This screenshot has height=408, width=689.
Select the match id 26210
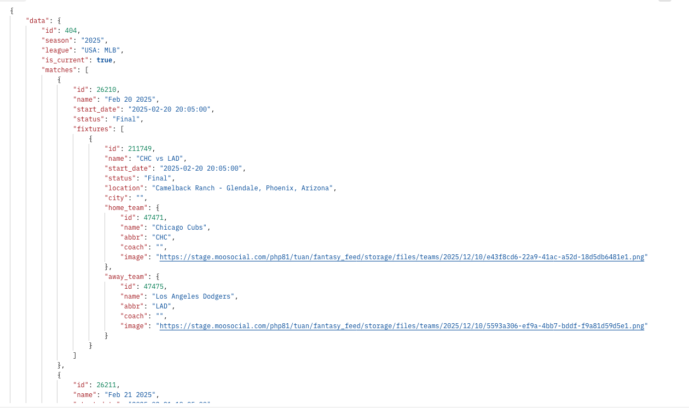tap(106, 90)
